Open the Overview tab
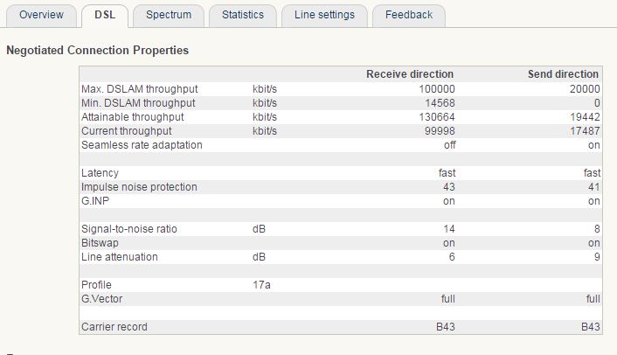Viewport: 617px width, 355px height. (41, 15)
